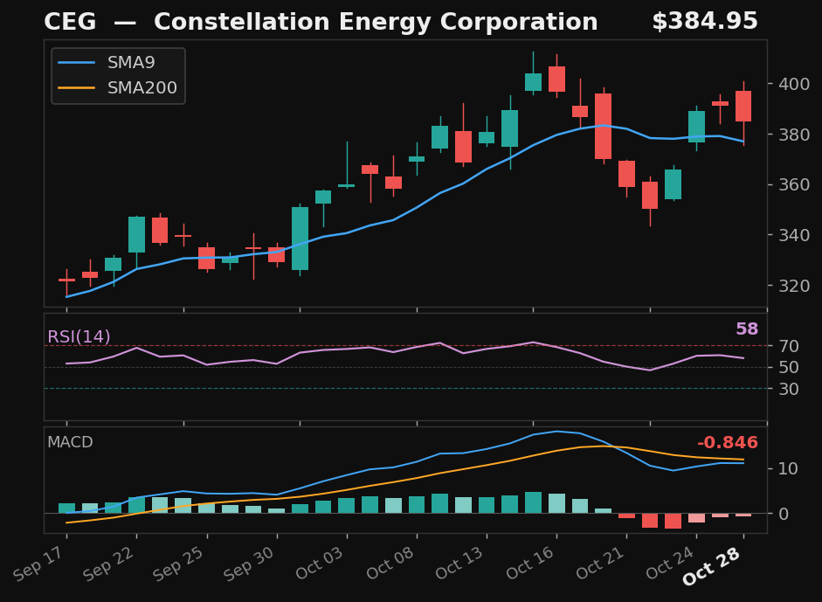Click the 400 price axis label

pos(794,84)
